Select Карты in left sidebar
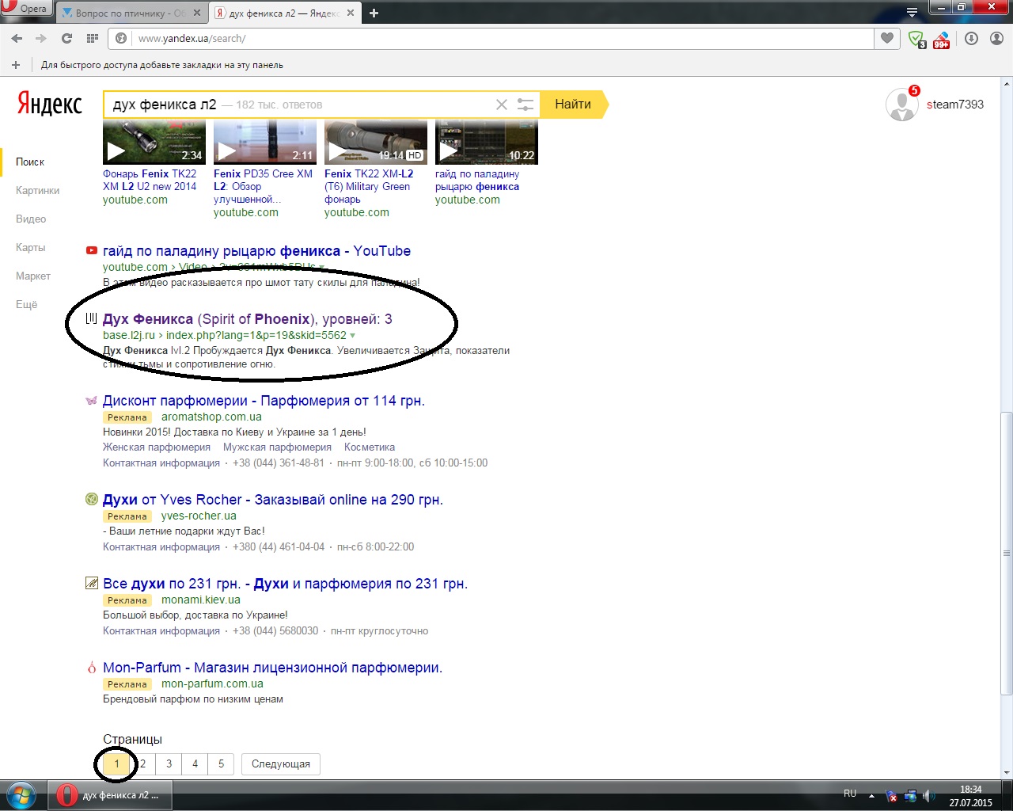 pyautogui.click(x=30, y=248)
